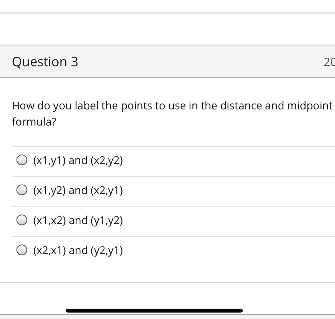Screen dimensions: 335x319
Task: Click the "Question 3" heading
Action: (45, 61)
